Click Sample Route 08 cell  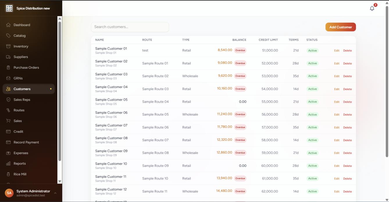(x=155, y=153)
